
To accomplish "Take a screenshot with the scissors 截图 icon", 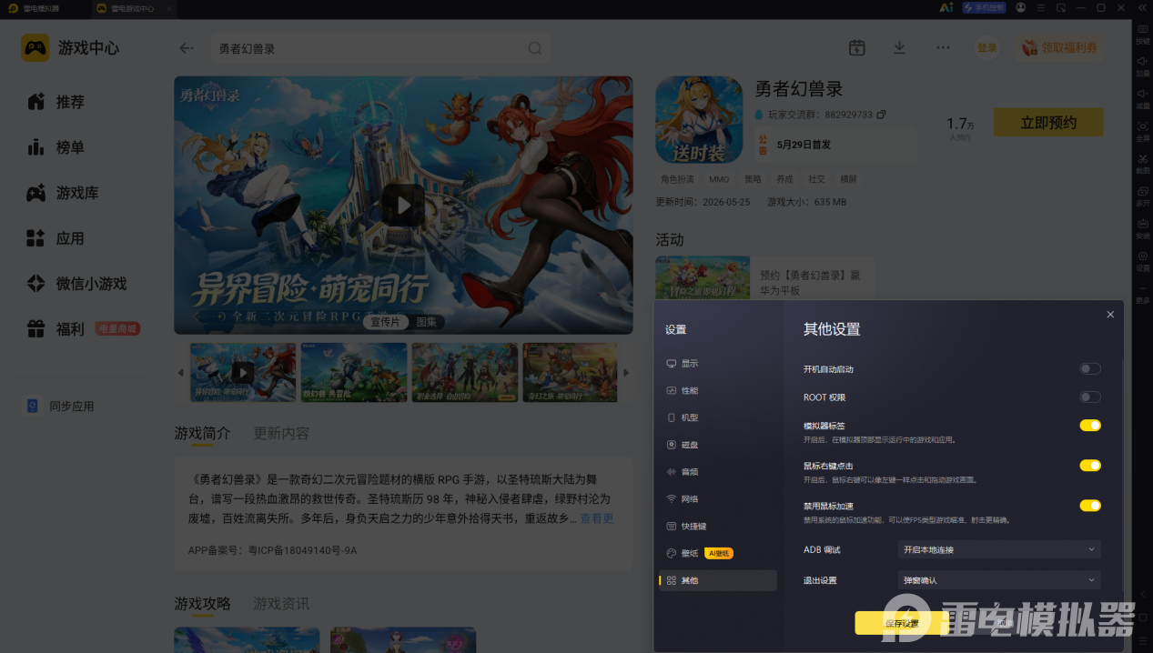I will (1142, 164).
